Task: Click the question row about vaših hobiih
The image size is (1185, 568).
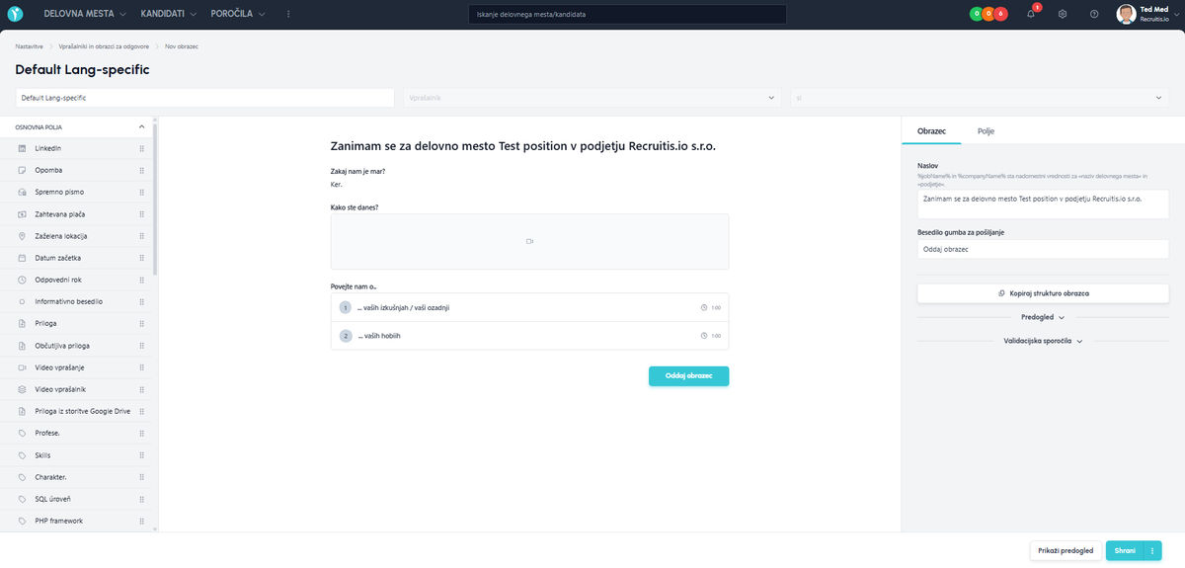Action: coord(529,336)
